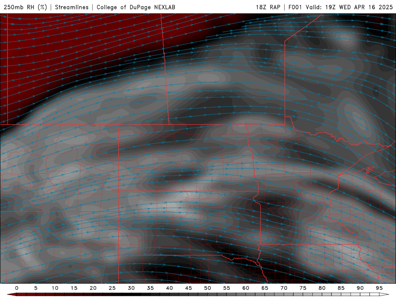Click the "40" value on the color scale
This screenshot has width=396, height=297.
tap(169, 288)
